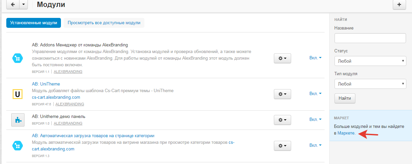This screenshot has height=164, width=412.
Task: Open cs-cart.alexbranding.com link under UniTheme
Action: (56, 97)
